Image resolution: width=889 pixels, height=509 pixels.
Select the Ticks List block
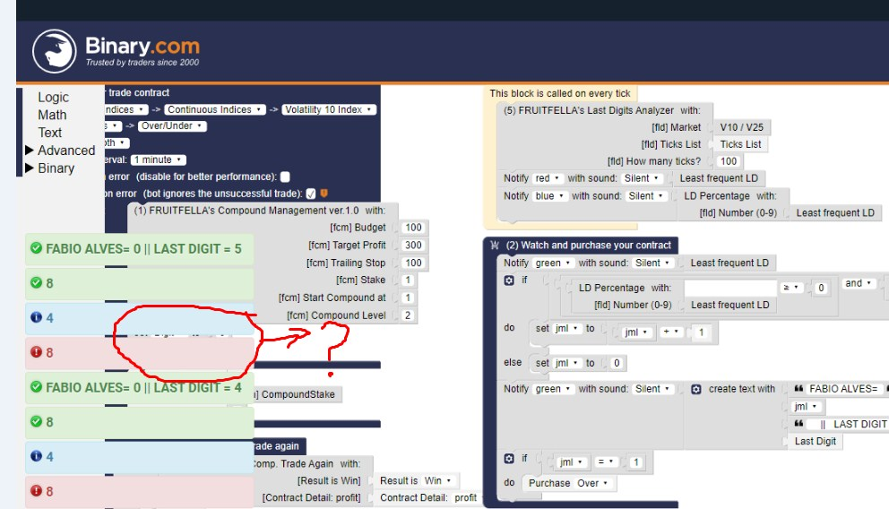click(740, 144)
